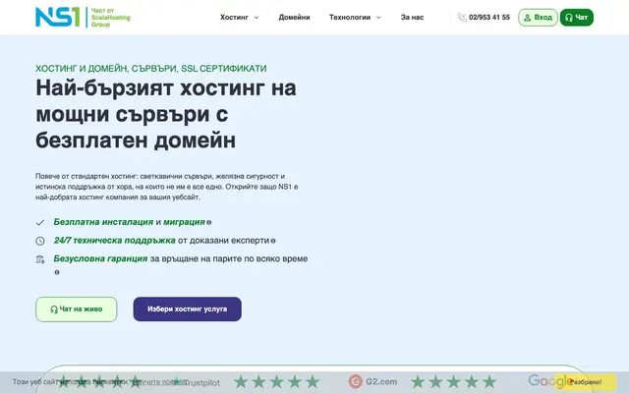Screen dimensions: 629x393
Task: Click the Разбрано! cookie button
Action: coord(586,382)
